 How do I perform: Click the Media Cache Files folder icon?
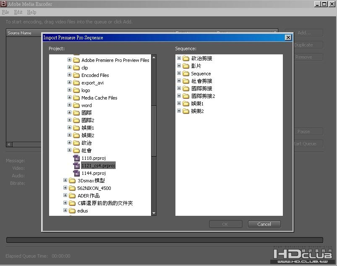76,98
